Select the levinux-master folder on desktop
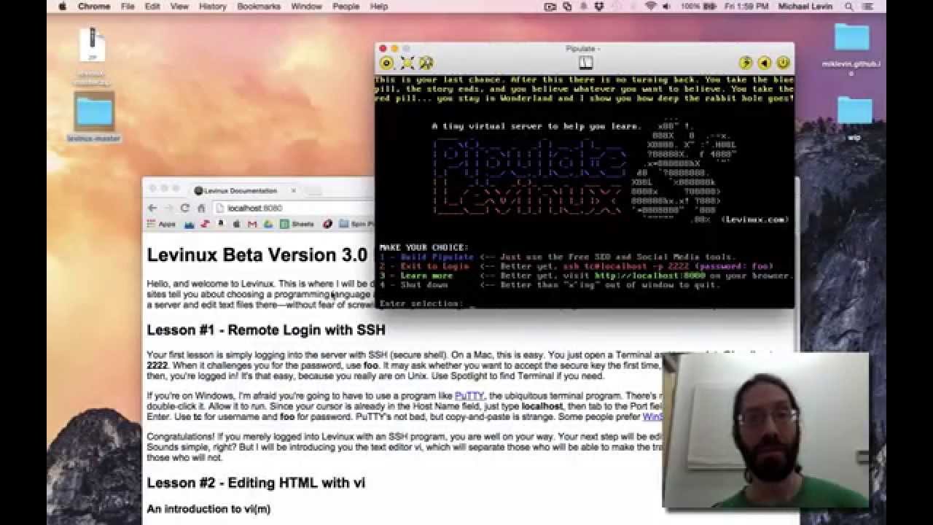This screenshot has height=525, width=933. point(94,117)
